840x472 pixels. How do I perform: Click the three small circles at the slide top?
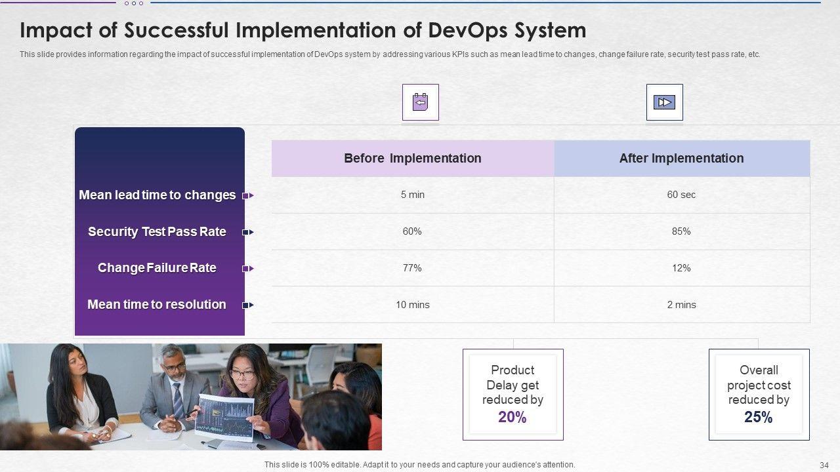tap(133, 3)
